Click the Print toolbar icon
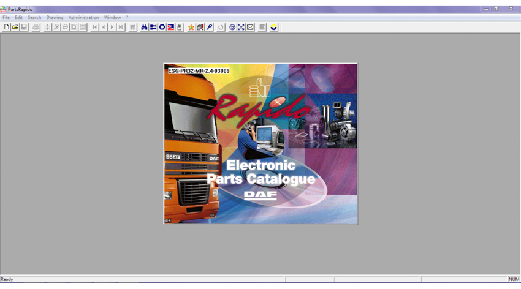521x289 pixels. [36, 27]
